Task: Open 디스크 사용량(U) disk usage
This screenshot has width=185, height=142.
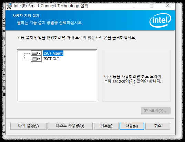Action: pos(70,126)
